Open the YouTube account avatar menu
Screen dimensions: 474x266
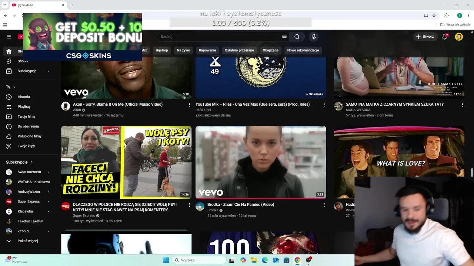pyautogui.click(x=459, y=37)
